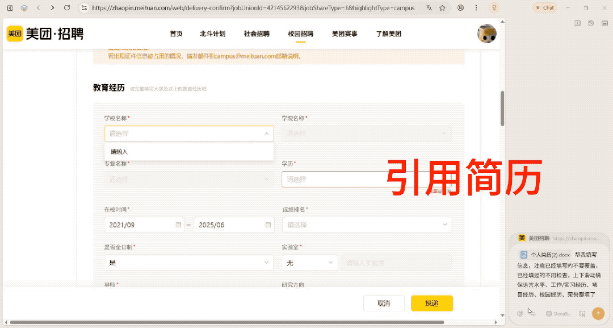Send the chat message with arrow button
This screenshot has height=328, width=613.
(x=598, y=313)
